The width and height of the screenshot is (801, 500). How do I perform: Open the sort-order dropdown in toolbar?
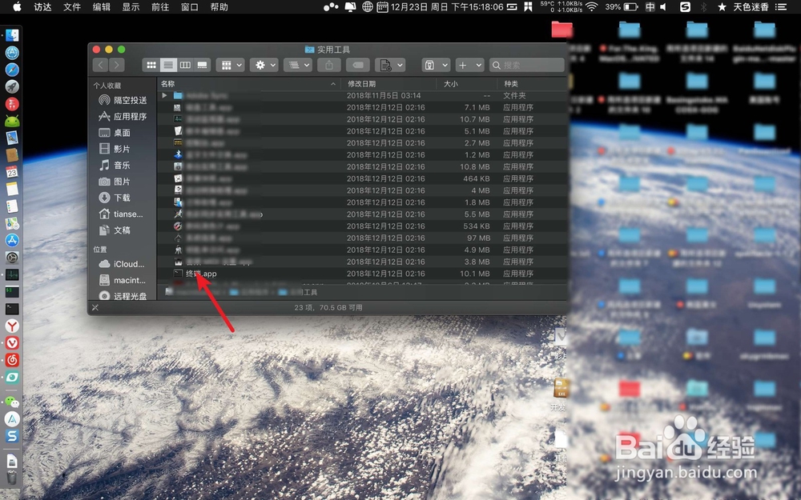point(298,66)
